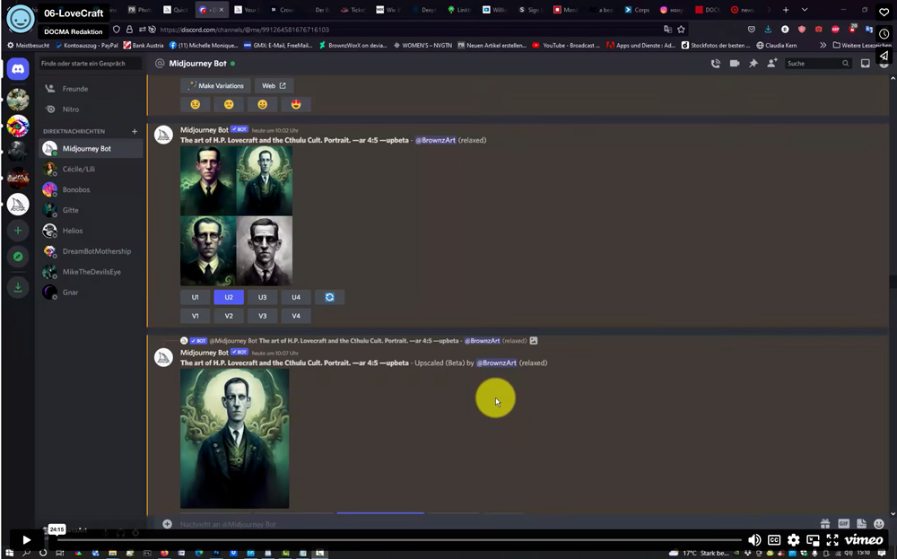The image size is (897, 559).
Task: Click the U1 upscale button
Action: (195, 297)
